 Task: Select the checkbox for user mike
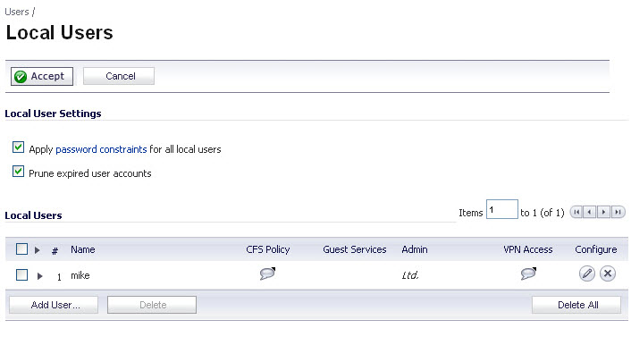coord(21,275)
